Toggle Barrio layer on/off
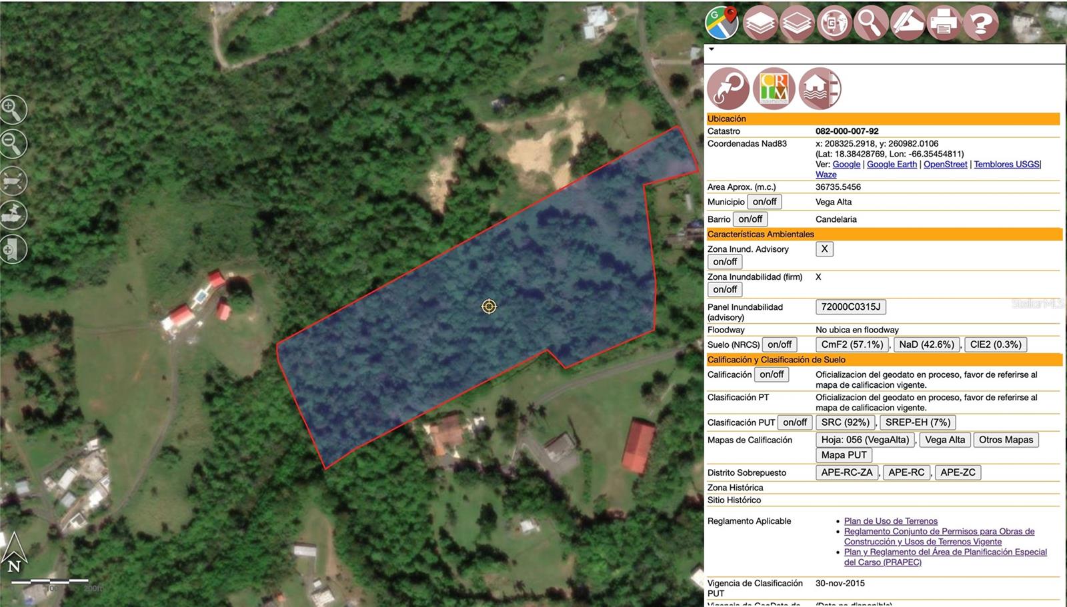The height and width of the screenshot is (607, 1067). coord(750,219)
